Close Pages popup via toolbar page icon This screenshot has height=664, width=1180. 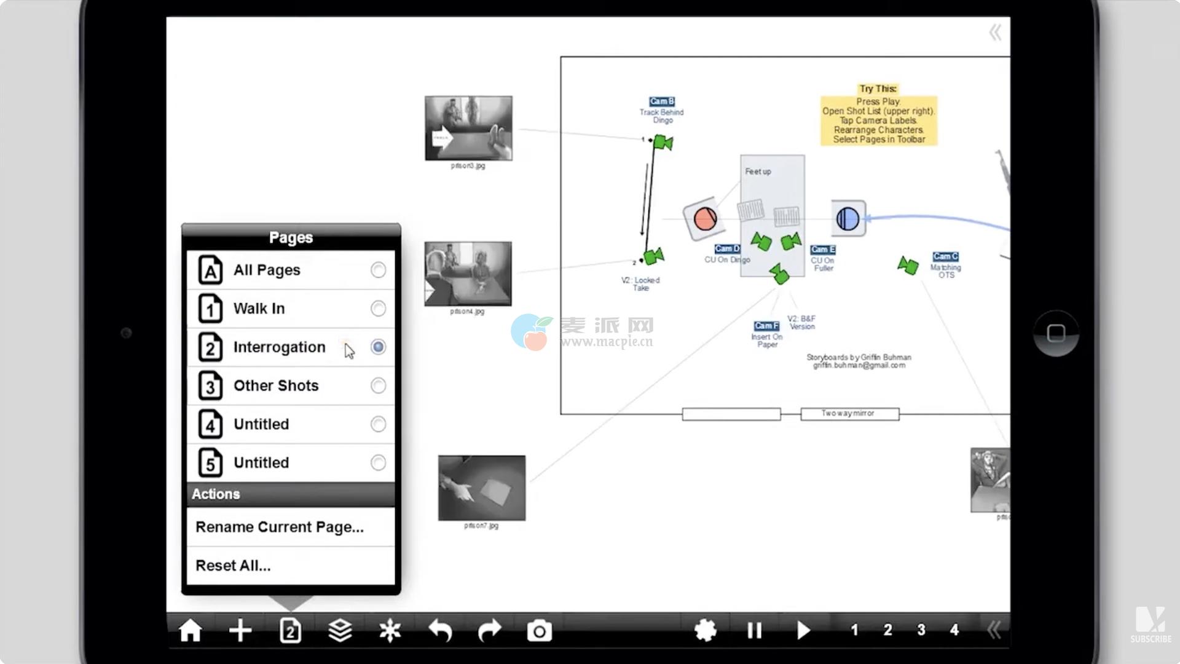290,631
